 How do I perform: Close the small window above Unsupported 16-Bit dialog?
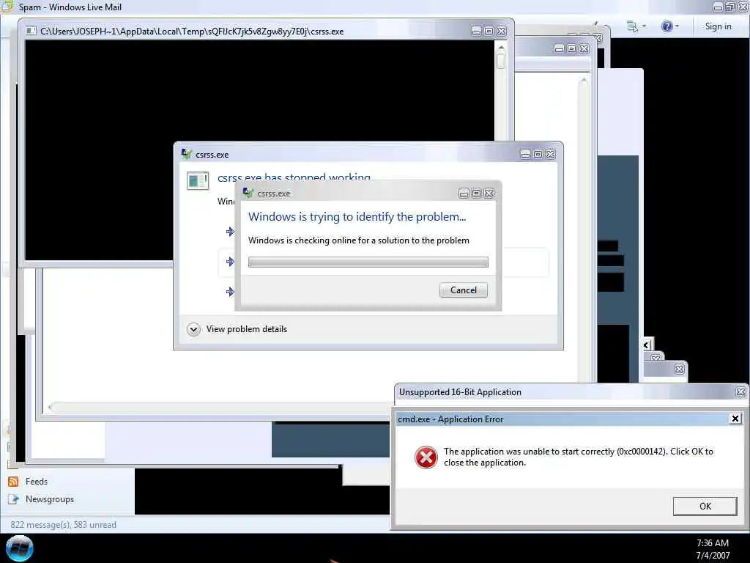pyautogui.click(x=679, y=369)
